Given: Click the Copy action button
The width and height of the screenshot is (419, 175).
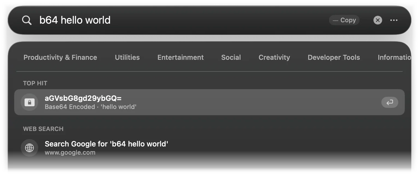Looking at the screenshot, I should pyautogui.click(x=344, y=20).
